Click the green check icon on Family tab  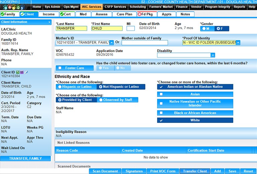tap(3, 14)
